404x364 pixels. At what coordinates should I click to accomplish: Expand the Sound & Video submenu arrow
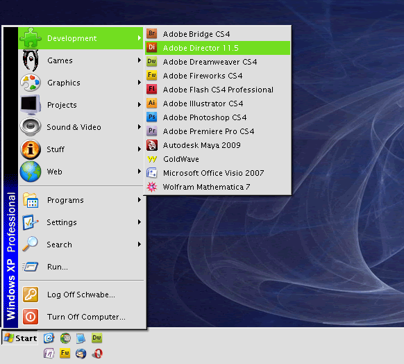point(140,126)
